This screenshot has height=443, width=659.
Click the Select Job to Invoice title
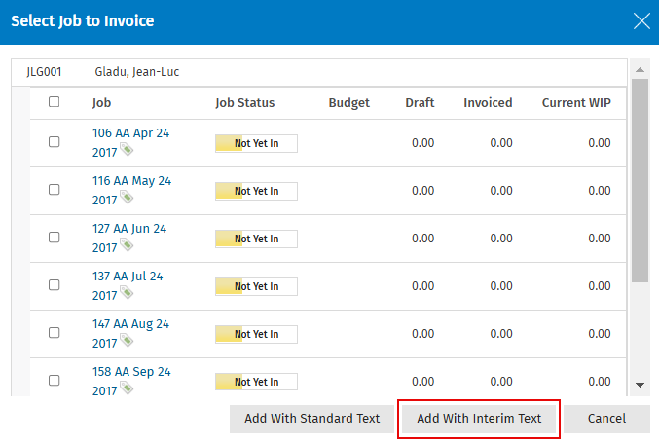click(x=83, y=21)
